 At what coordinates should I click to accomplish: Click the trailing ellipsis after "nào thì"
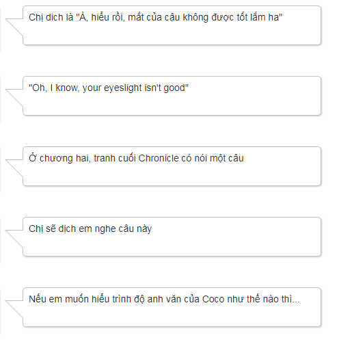[x=296, y=299]
